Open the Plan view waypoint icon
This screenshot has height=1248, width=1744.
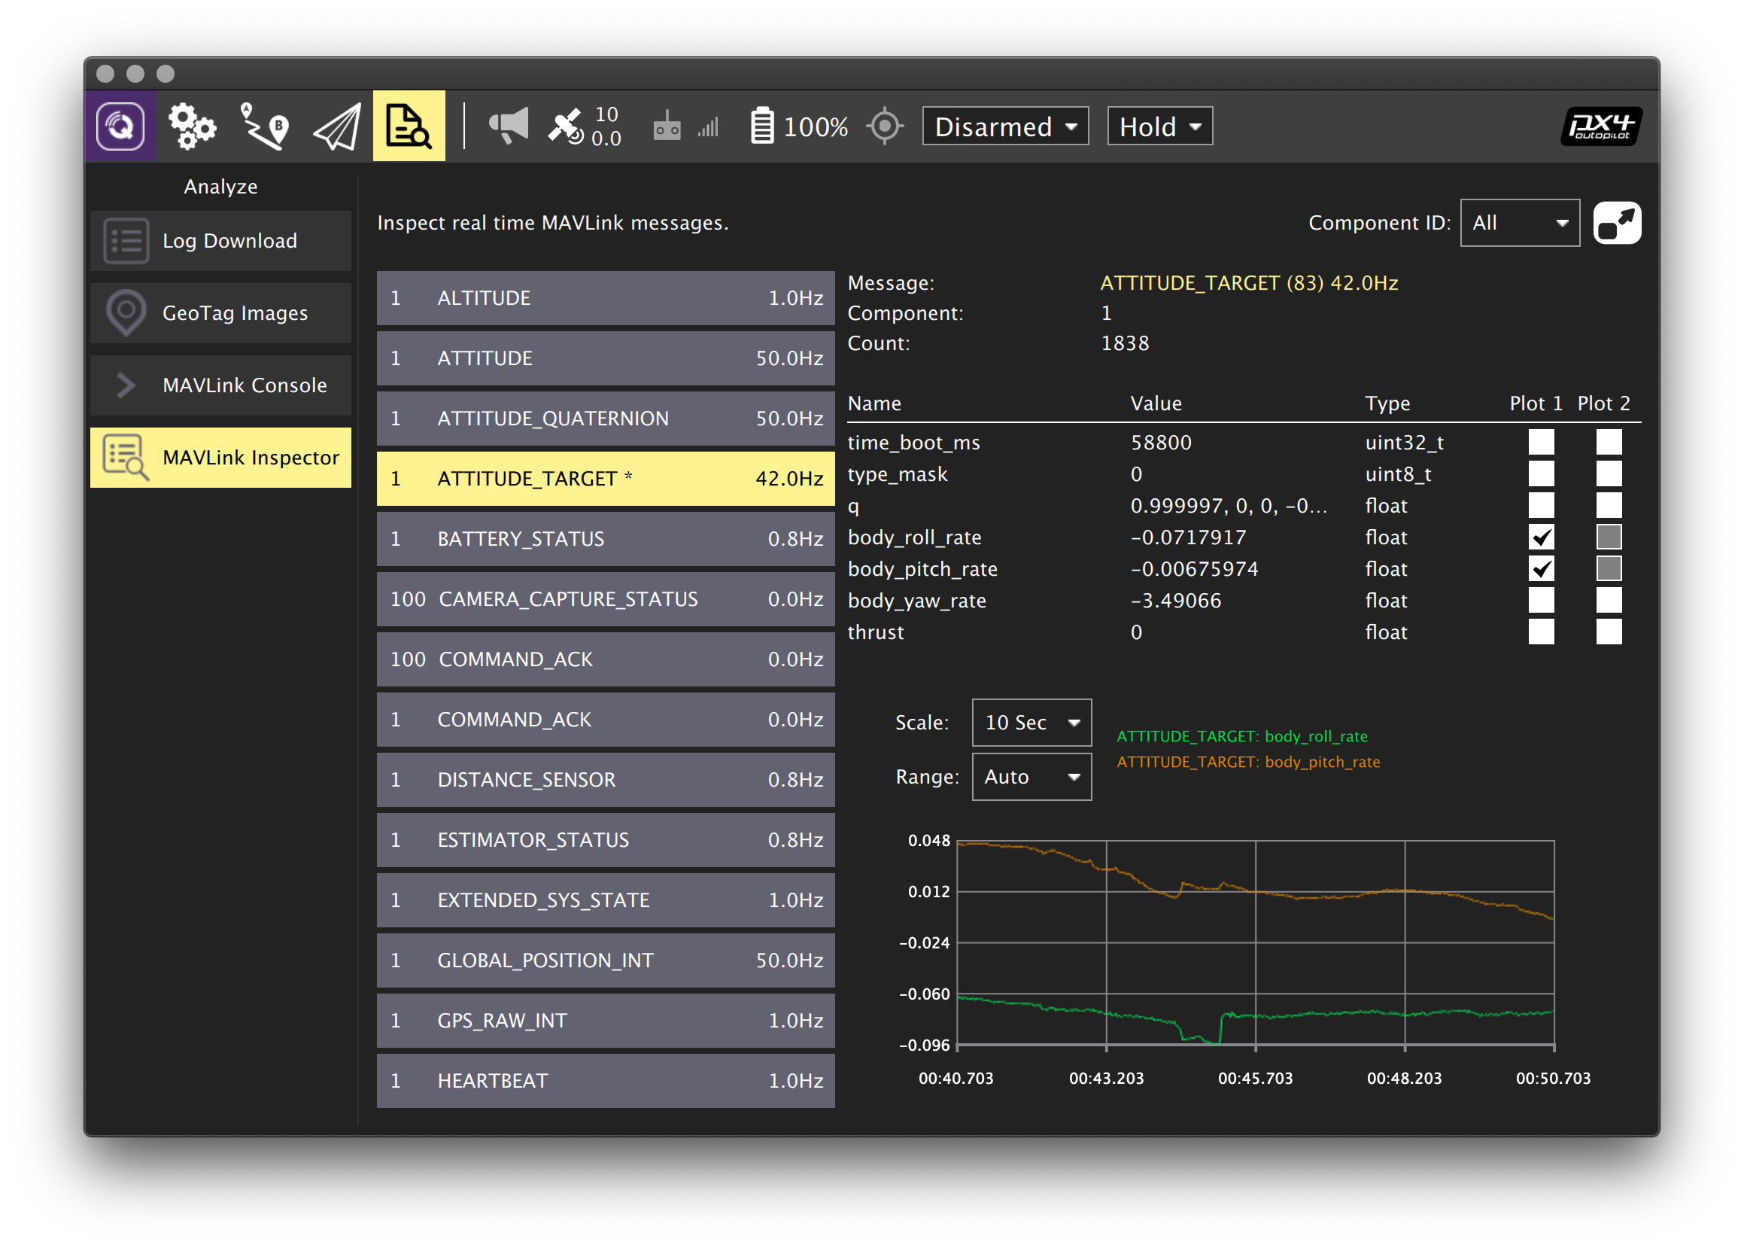pyautogui.click(x=265, y=125)
